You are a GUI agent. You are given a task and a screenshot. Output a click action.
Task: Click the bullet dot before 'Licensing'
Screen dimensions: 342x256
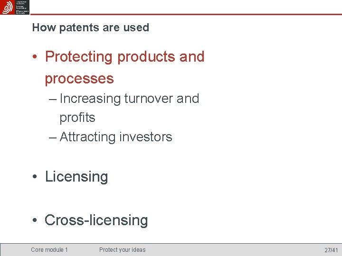tap(36, 177)
